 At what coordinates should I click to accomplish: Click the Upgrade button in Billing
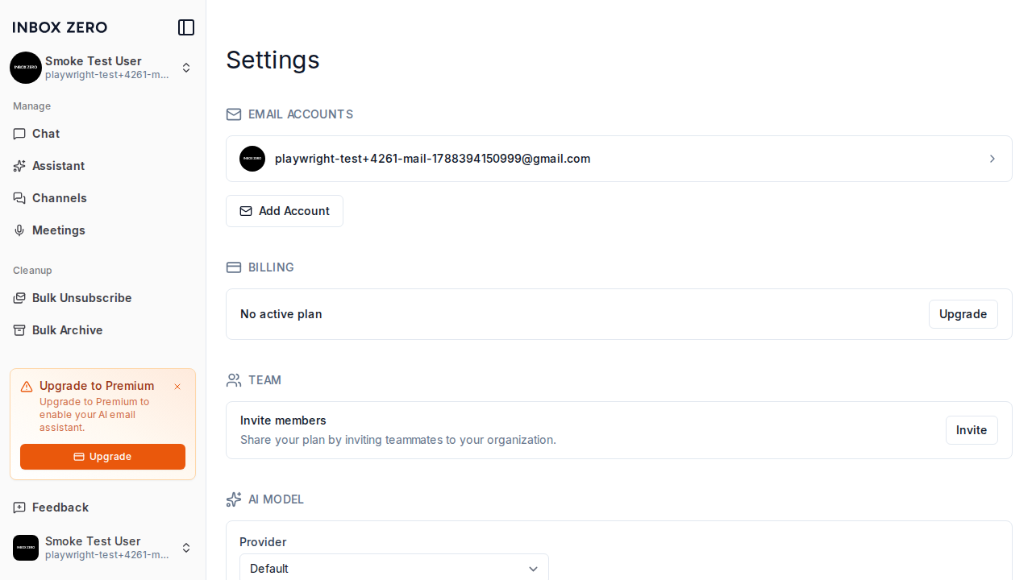(963, 314)
